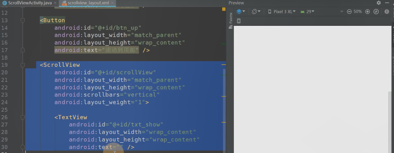Image resolution: width=394 pixels, height=153 pixels.
Task: Collapse the TextView tag fold marker
Action: (22, 117)
